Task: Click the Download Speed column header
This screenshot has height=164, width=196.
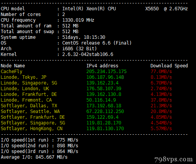Action: click(x=169, y=66)
